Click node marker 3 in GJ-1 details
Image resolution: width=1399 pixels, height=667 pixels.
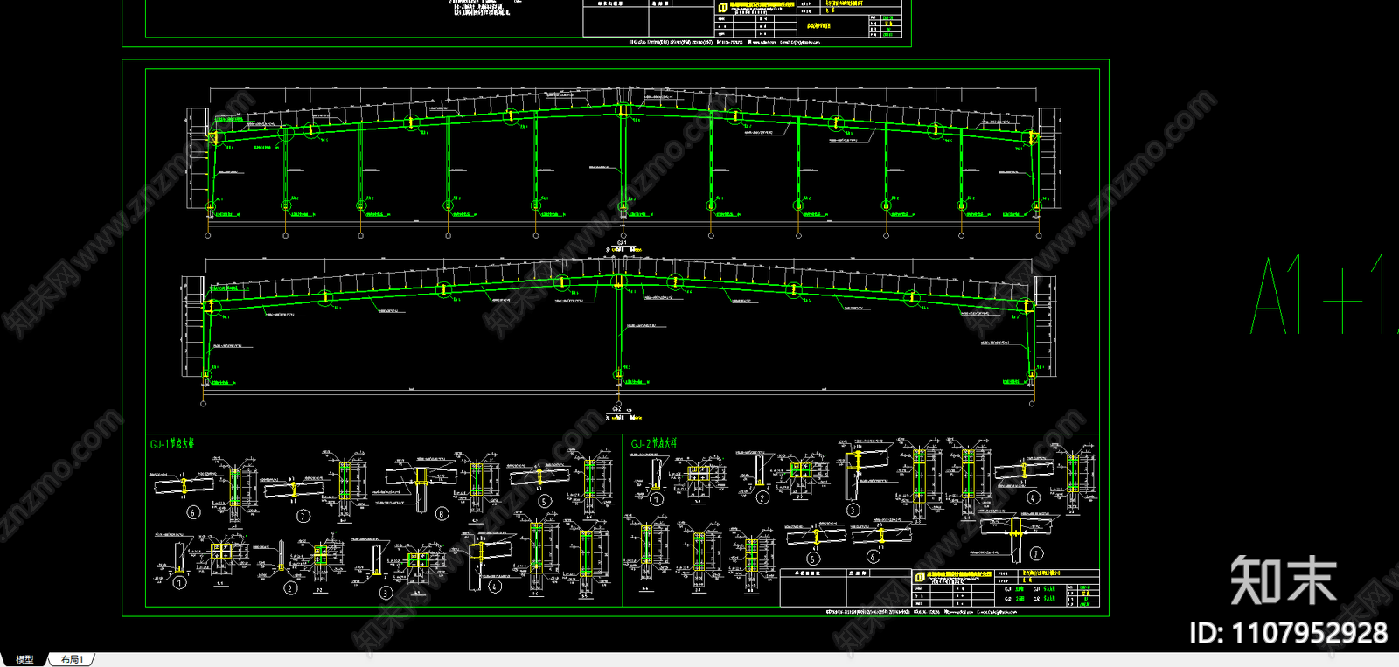click(386, 593)
